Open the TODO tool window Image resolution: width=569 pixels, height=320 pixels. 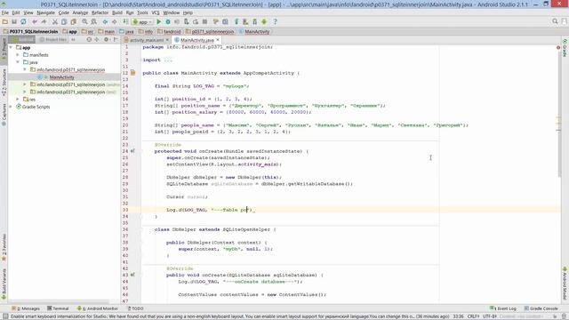point(135,308)
